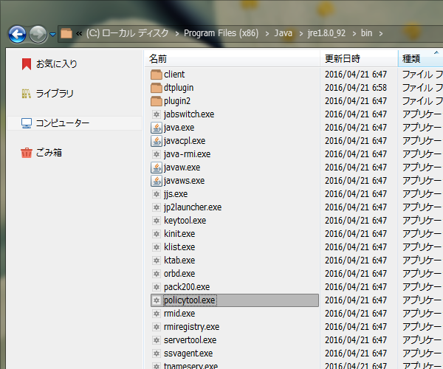Click the dtplugin date 2016/04/21 6:58
This screenshot has width=443, height=369.
[x=356, y=88]
